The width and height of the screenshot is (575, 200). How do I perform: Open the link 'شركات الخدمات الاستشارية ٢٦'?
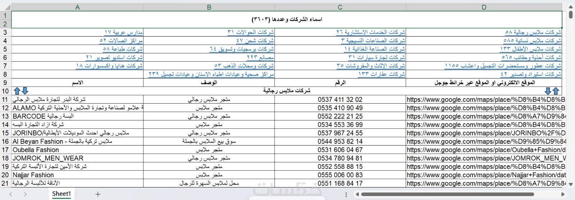(371, 32)
